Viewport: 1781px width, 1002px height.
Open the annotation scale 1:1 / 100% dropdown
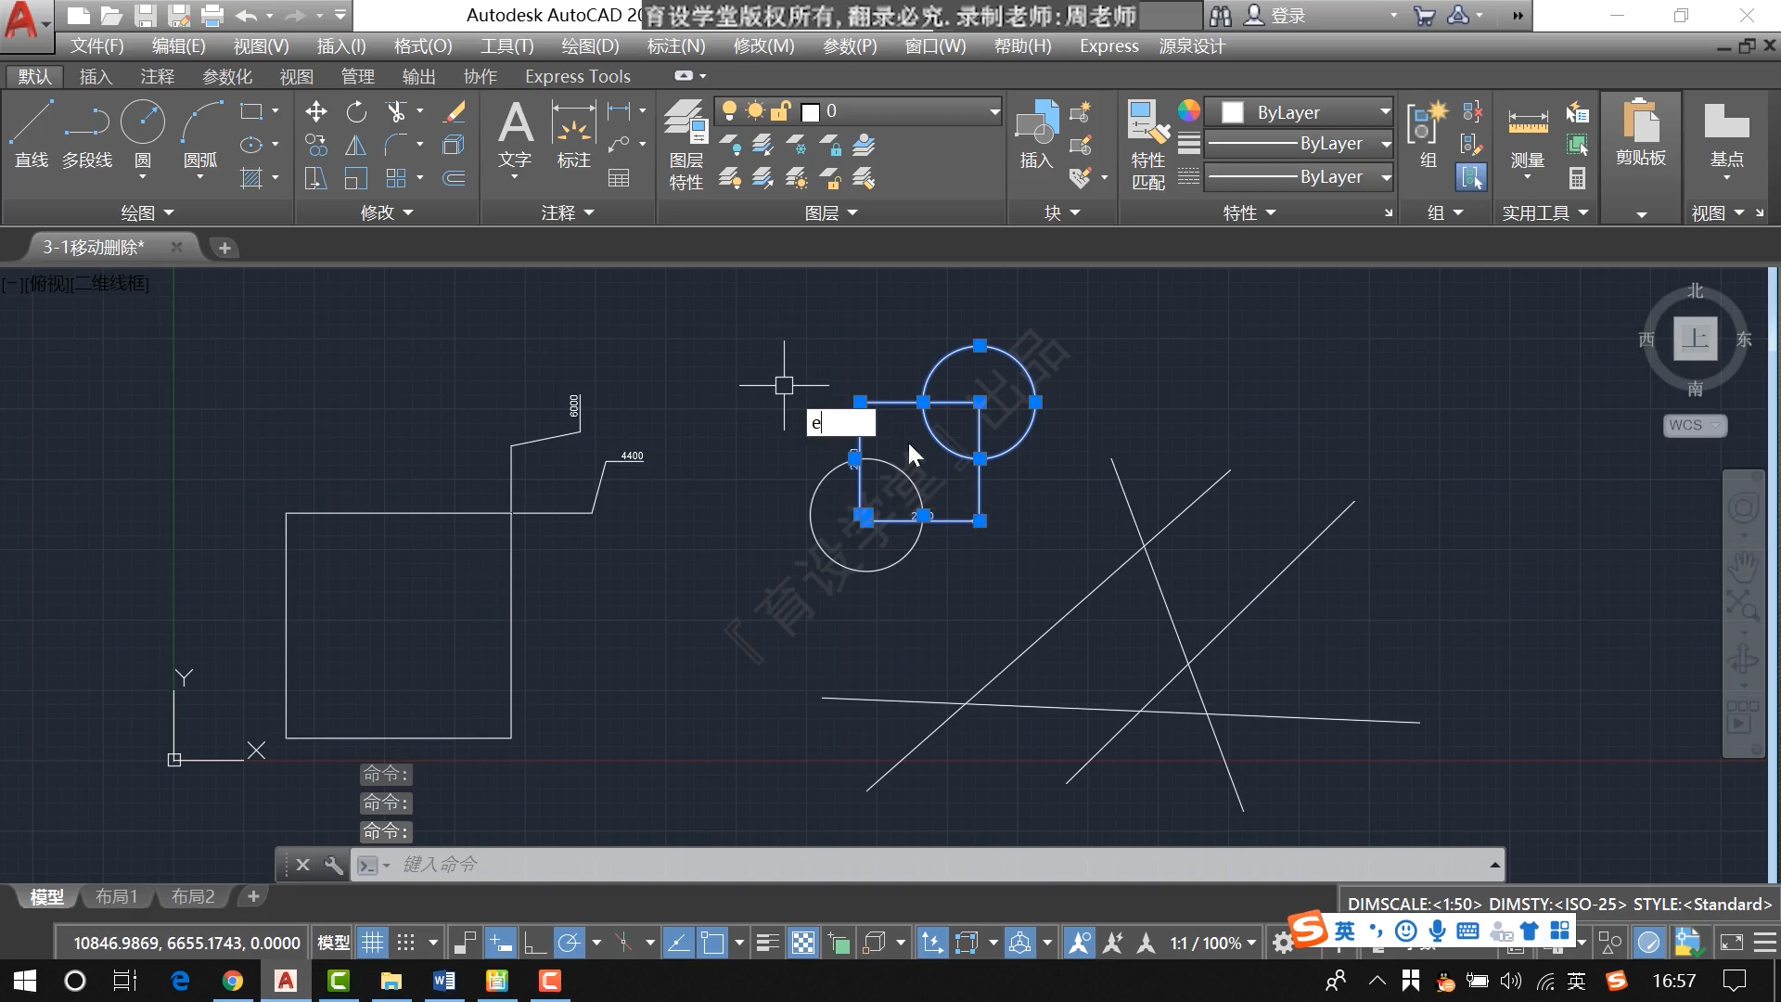[x=1213, y=944]
